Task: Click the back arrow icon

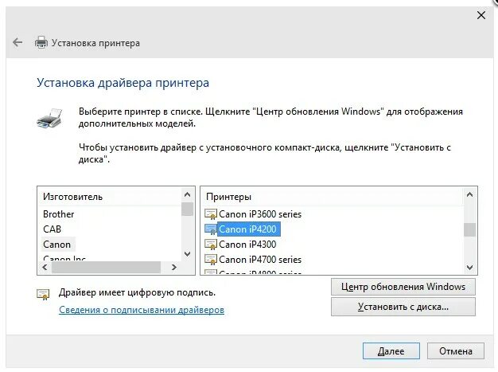Action: pyautogui.click(x=18, y=43)
